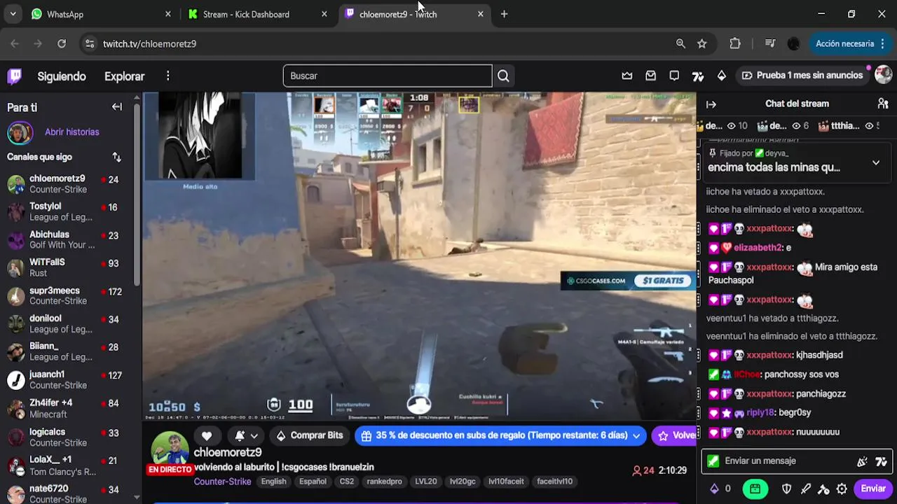Click xxxpattoxx username in the panchiagozz message

(x=769, y=394)
